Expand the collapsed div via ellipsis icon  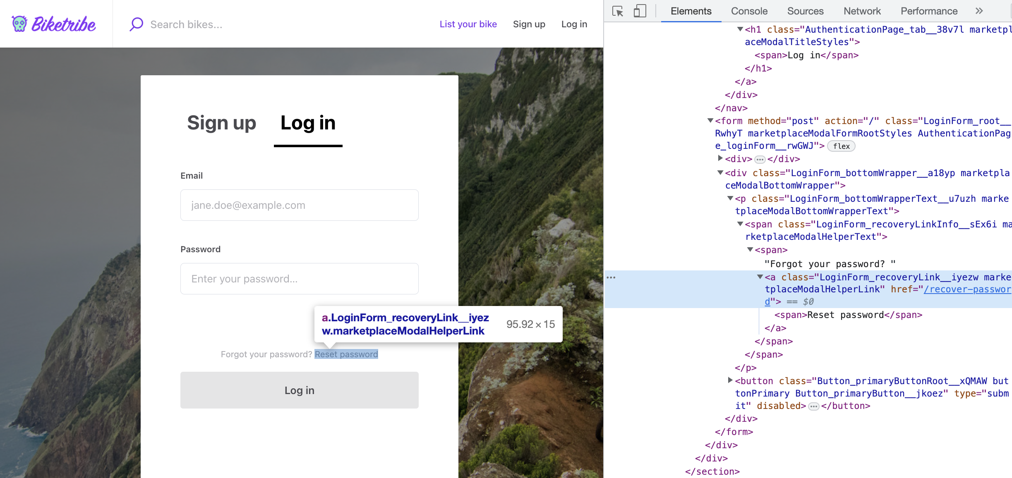759,159
